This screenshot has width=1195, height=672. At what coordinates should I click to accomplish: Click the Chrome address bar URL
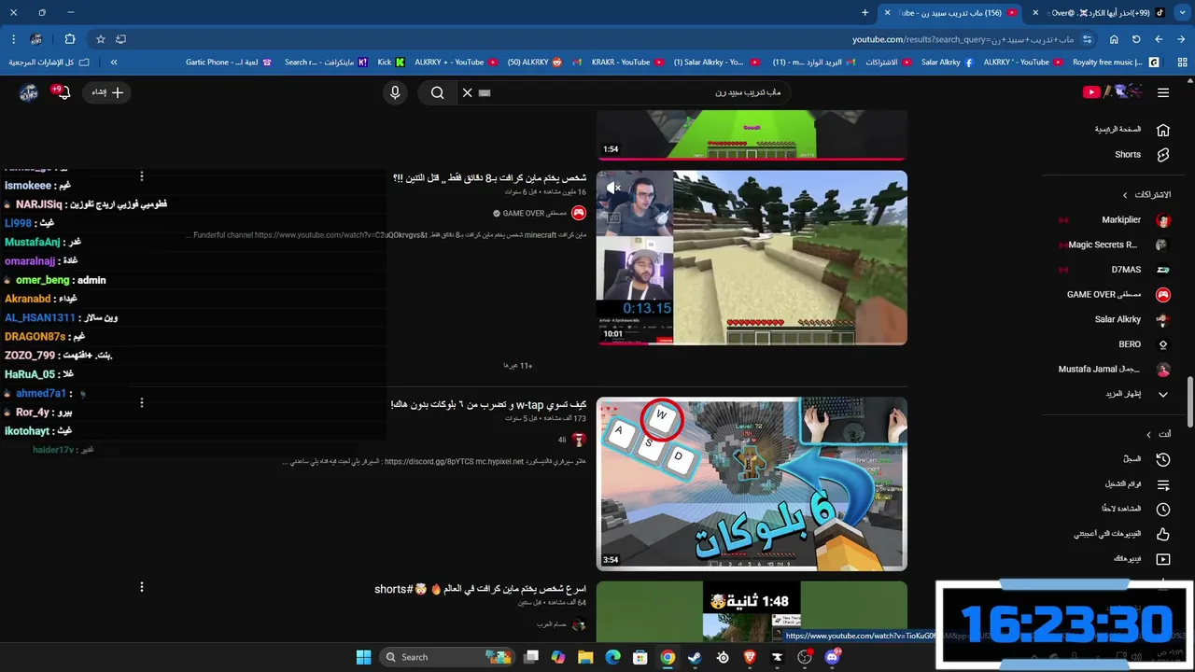point(963,39)
